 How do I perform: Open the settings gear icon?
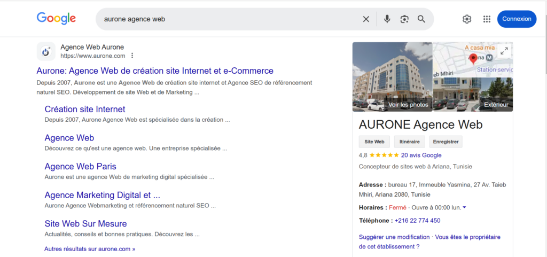(x=467, y=19)
